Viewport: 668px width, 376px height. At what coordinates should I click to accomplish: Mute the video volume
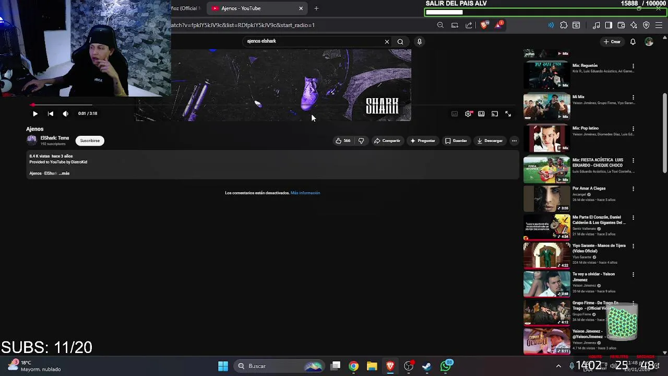(x=65, y=113)
